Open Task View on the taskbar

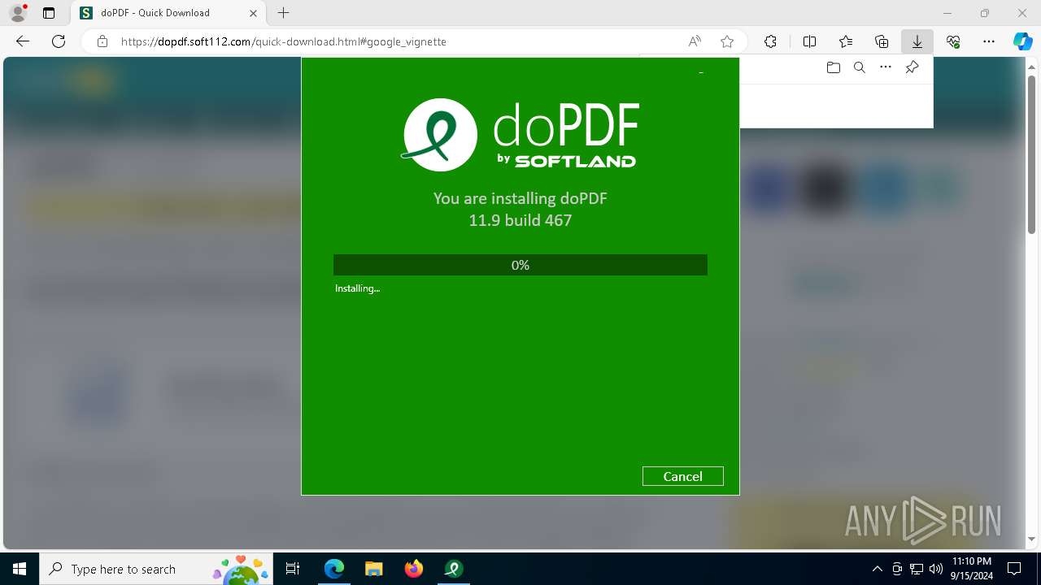(293, 569)
